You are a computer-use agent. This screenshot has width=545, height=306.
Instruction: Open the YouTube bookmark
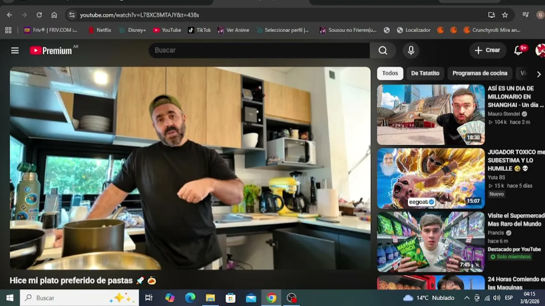(x=167, y=30)
